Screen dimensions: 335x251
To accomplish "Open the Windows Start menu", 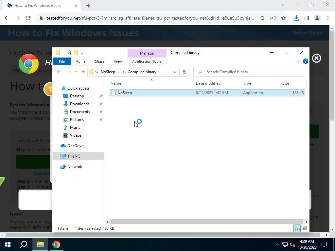I will coord(8,244).
